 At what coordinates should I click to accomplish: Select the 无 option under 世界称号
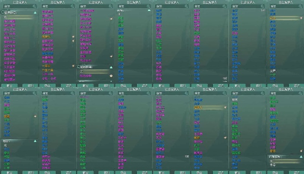pyautogui.click(x=6, y=17)
